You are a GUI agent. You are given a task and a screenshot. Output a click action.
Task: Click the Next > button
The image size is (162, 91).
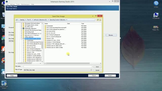(110, 76)
